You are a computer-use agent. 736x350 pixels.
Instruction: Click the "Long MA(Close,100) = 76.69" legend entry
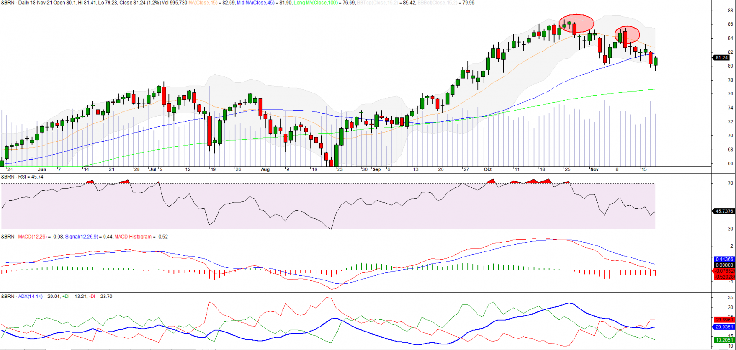point(324,3)
